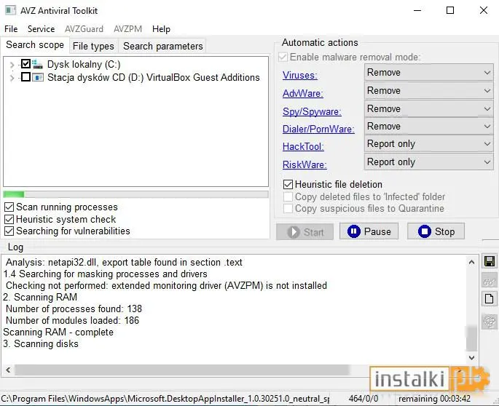This screenshot has height=406, width=499.
Task: Open the Spy/Spyware action dropdown
Action: point(428,108)
